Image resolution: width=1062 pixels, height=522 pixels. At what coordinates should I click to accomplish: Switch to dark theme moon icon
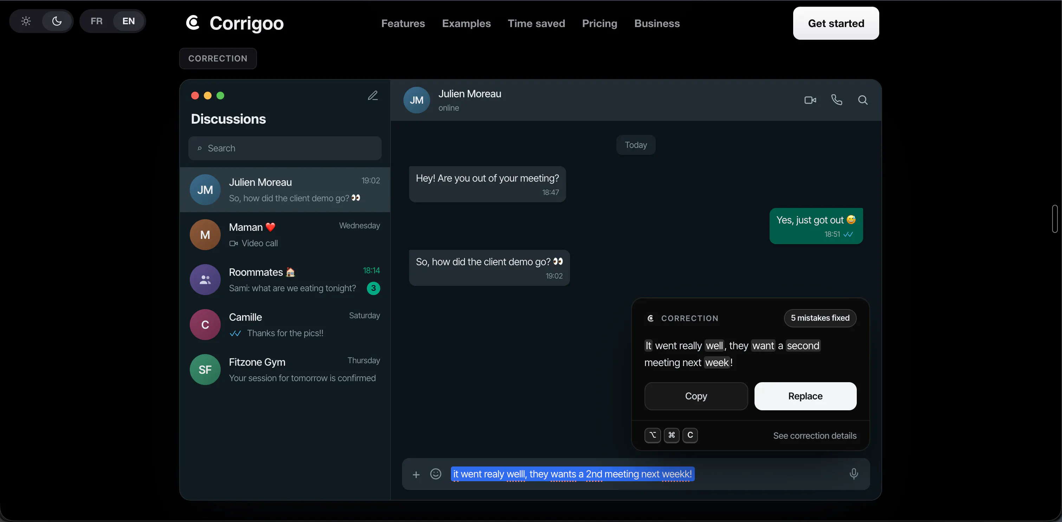coord(57,21)
